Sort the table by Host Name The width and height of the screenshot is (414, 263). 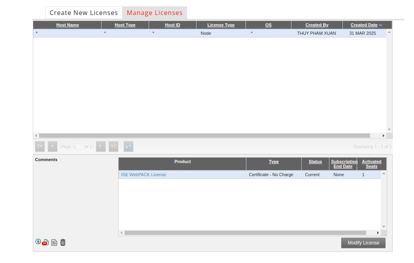(x=68, y=25)
